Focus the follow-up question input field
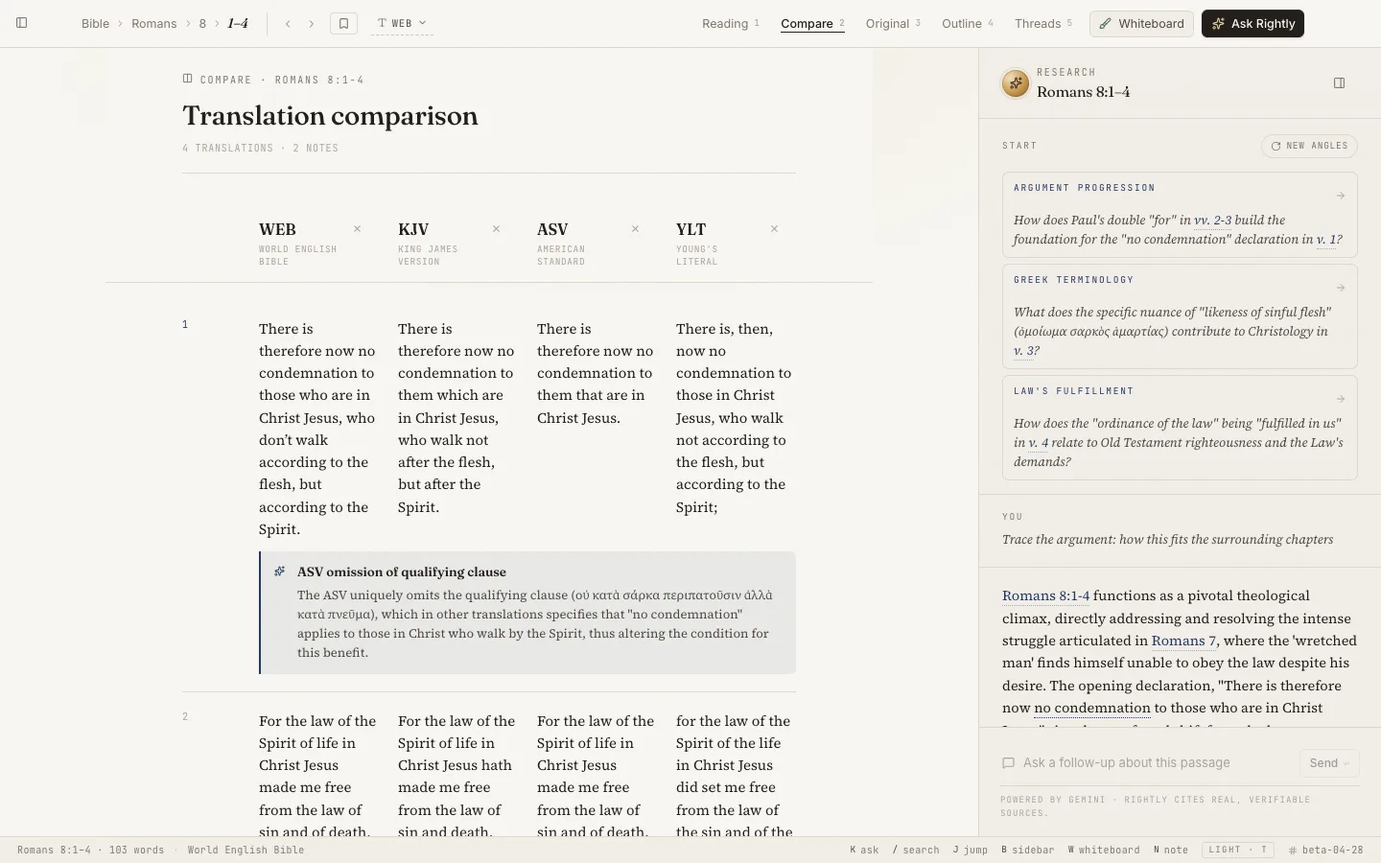 click(1156, 763)
